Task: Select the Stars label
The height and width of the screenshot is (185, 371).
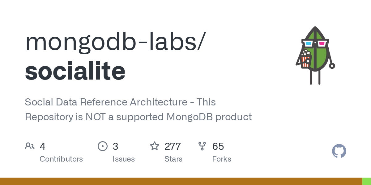Action: 173,159
